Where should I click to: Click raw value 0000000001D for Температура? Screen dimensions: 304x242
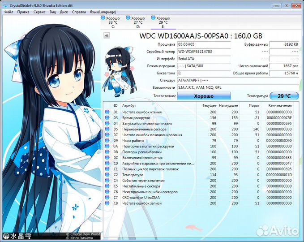[279, 175]
